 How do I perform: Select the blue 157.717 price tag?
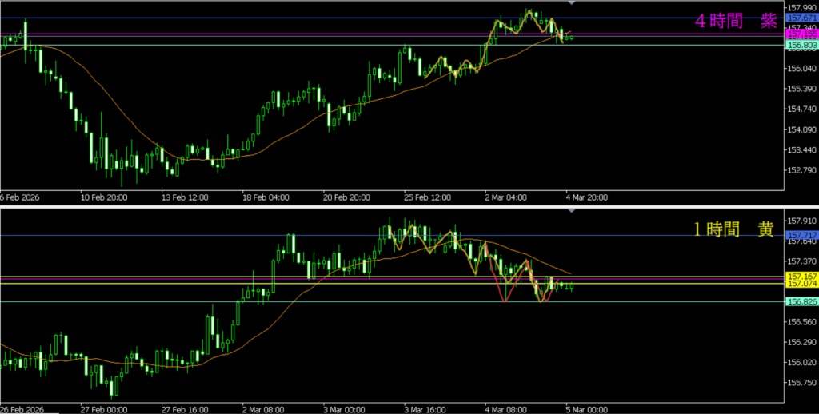[801, 235]
